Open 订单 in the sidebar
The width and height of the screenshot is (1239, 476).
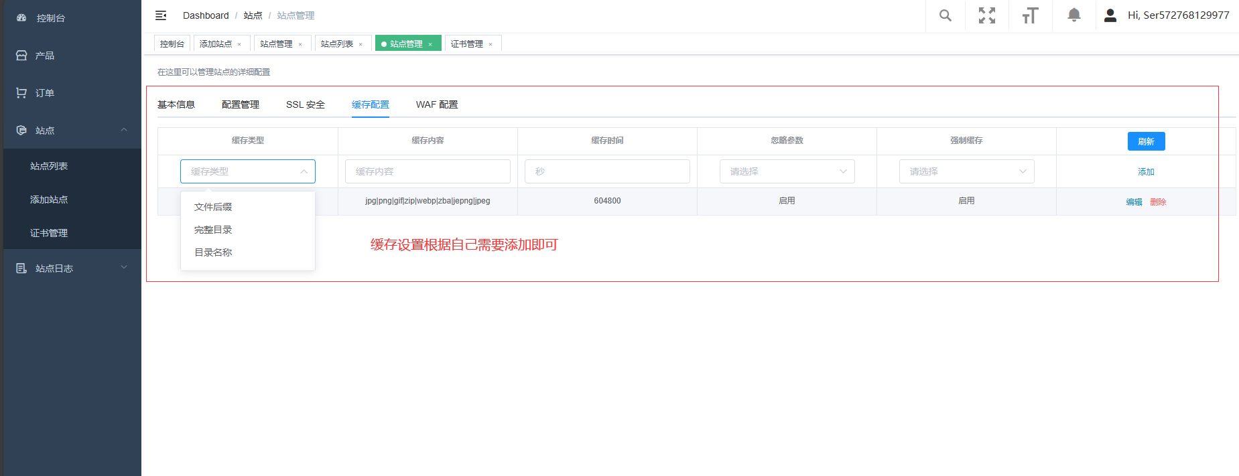pyautogui.click(x=45, y=93)
